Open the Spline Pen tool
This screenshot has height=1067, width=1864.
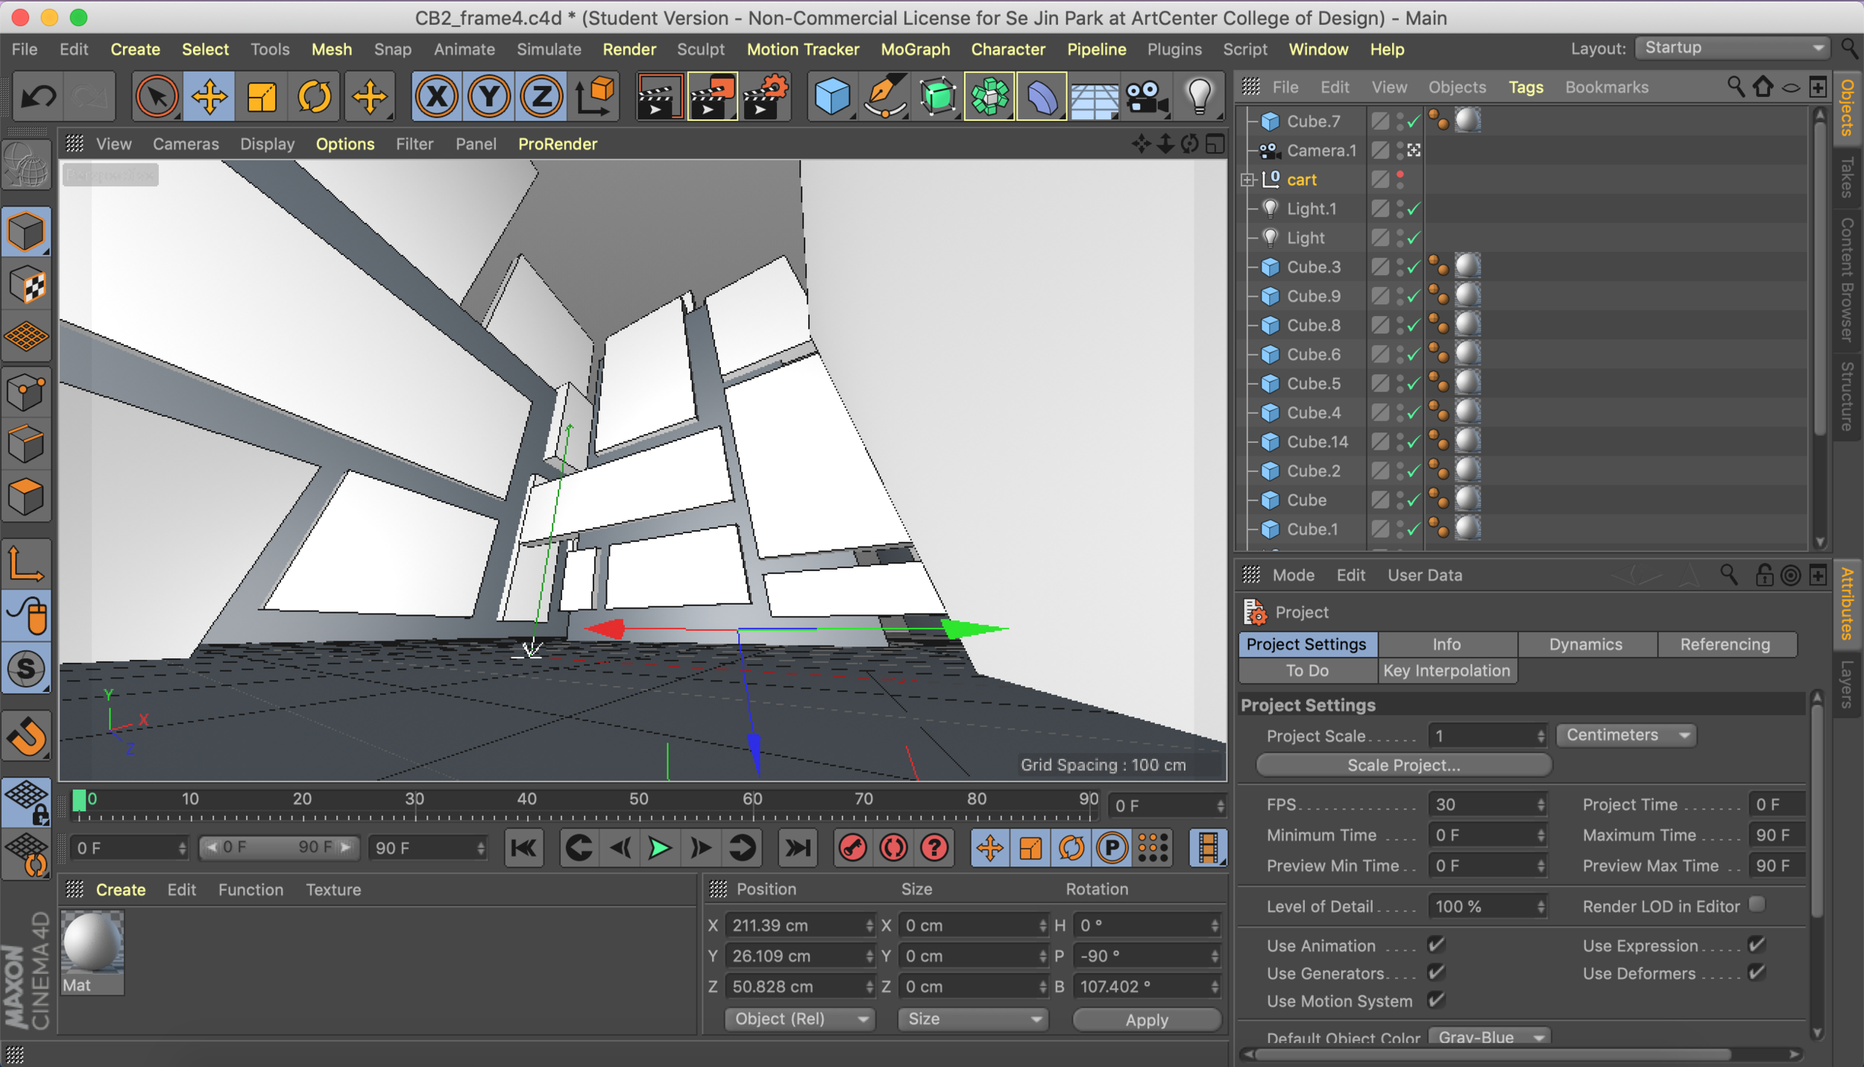(x=884, y=97)
